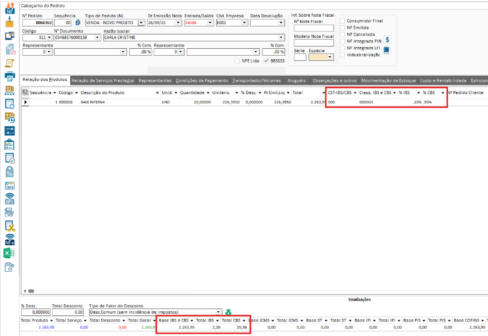Click the NF-e transmit icon in sidebar
The width and height of the screenshot is (488, 336).
pos(9,240)
